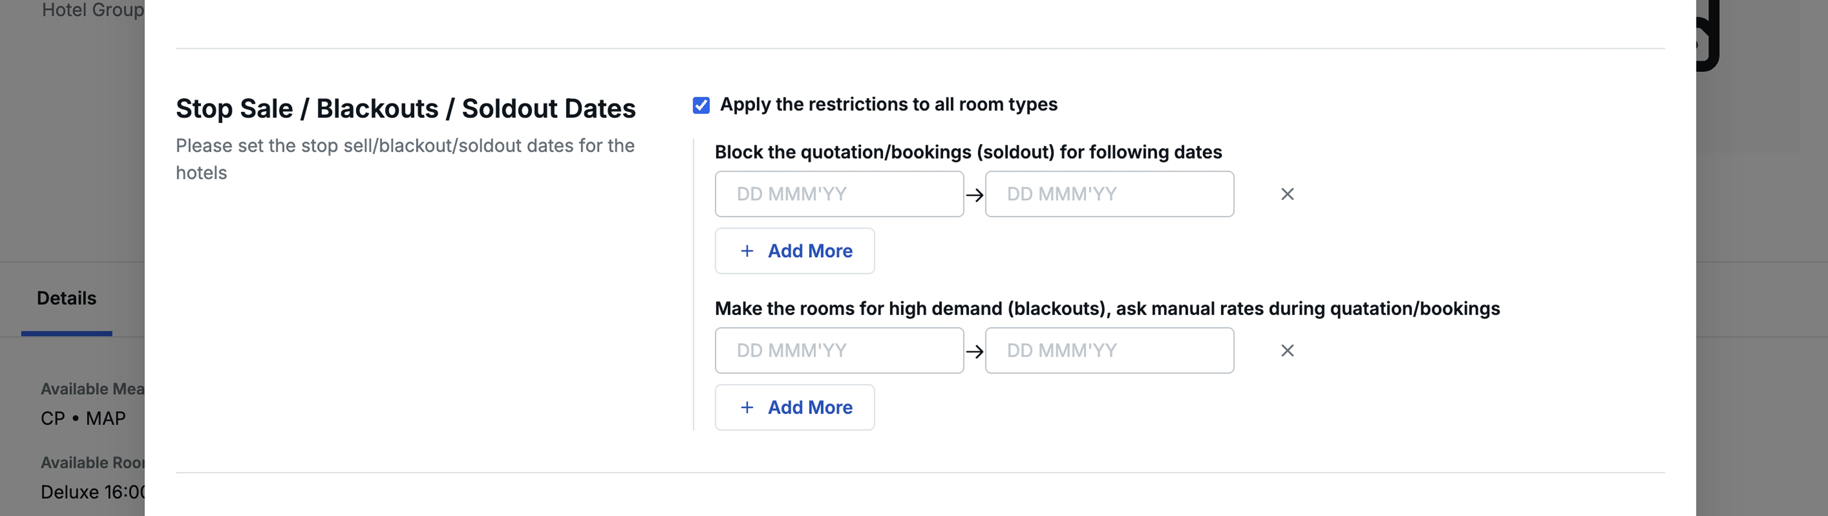
Task: Click the arrow between blackout date fields
Action: pyautogui.click(x=974, y=351)
